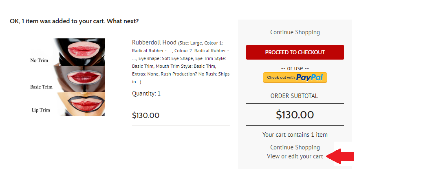
Task: Click the red arrow pointing at cart link
Action: click(340, 156)
